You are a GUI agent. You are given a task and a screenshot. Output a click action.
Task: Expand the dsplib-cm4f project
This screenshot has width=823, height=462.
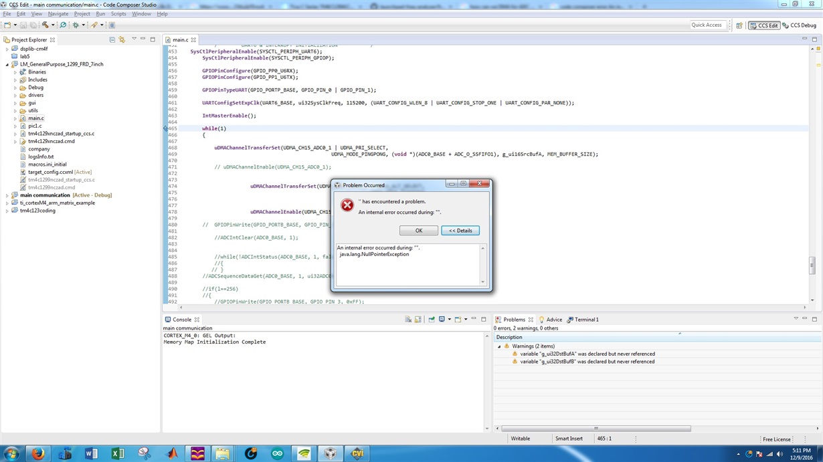click(7, 49)
